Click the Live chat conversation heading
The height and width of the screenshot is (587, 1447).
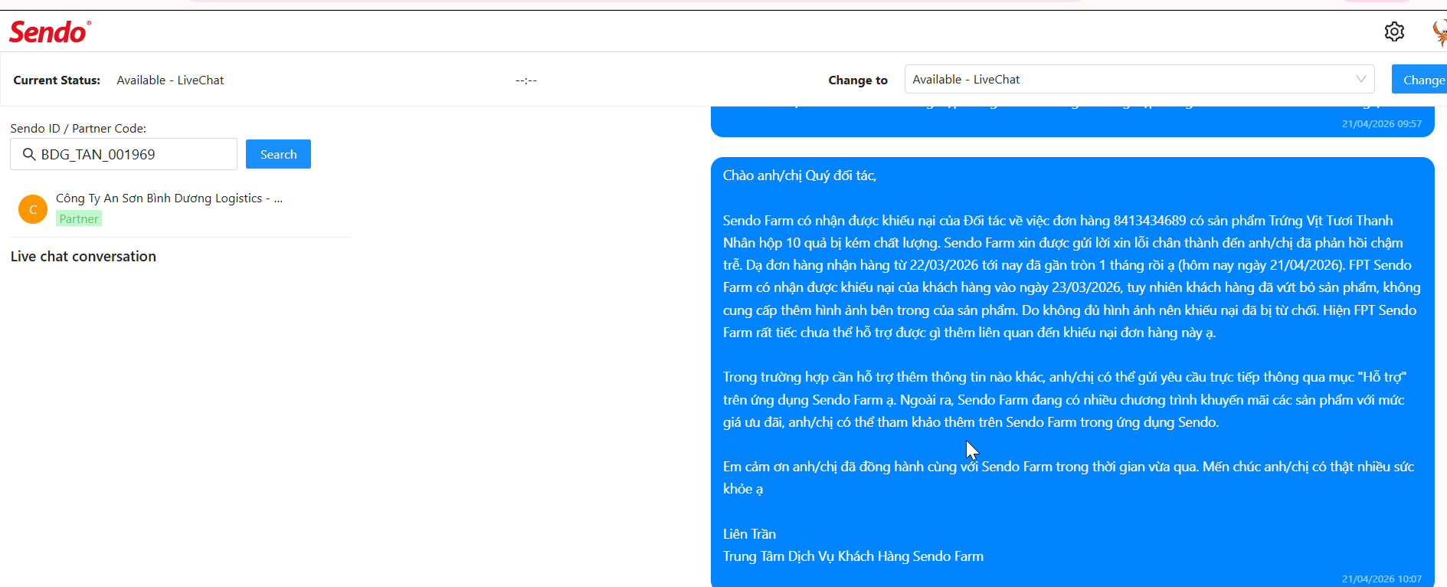83,257
